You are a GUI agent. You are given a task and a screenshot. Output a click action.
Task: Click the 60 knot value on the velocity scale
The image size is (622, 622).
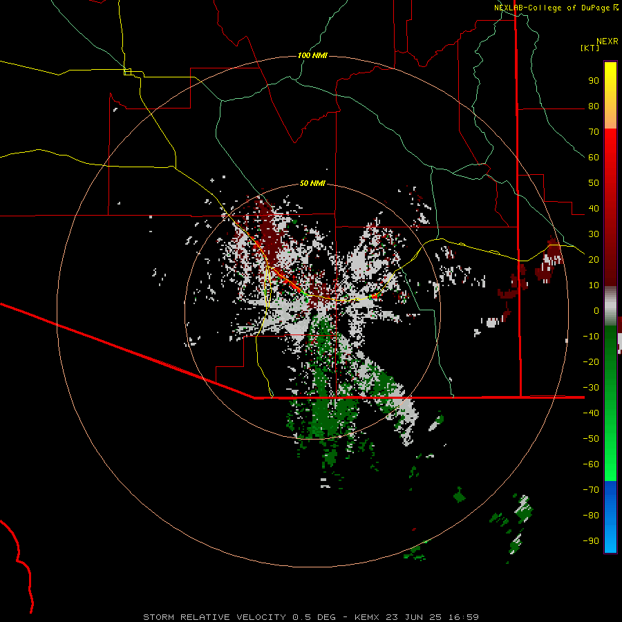[594, 157]
